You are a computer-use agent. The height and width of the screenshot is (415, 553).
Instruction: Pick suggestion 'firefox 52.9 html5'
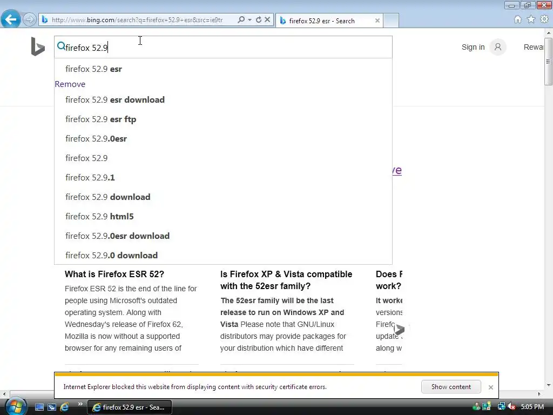(223, 216)
